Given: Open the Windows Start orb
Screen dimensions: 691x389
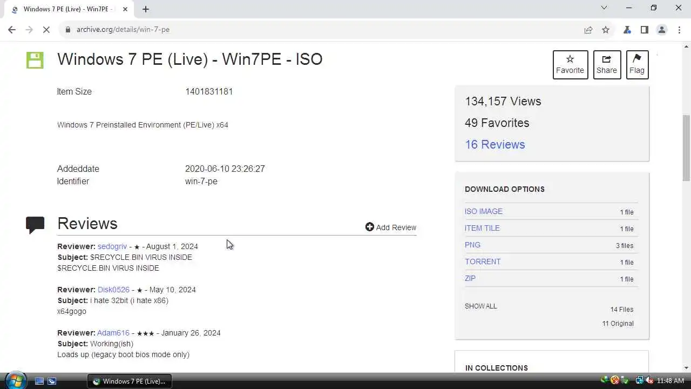Looking at the screenshot, I should (15, 380).
